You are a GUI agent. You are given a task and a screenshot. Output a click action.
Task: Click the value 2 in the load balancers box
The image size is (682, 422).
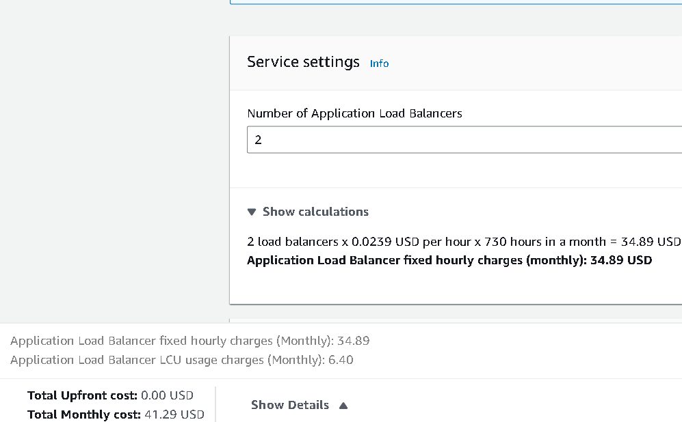[x=258, y=140]
